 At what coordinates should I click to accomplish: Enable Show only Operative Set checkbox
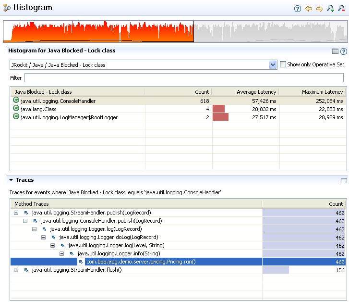pos(283,64)
